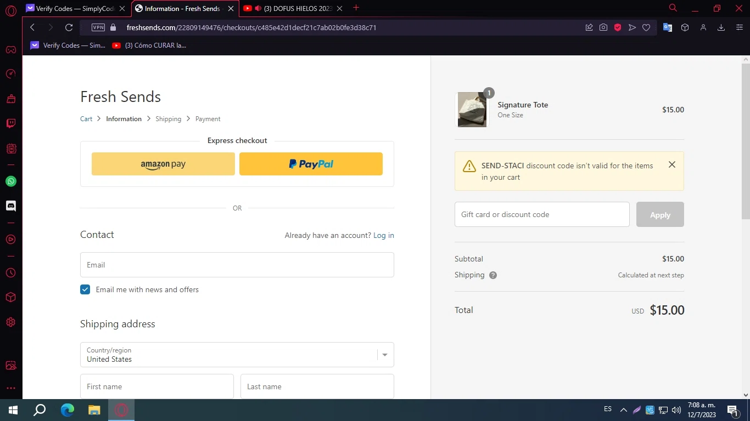This screenshot has width=750, height=421.
Task: Focus the Email input field
Action: pos(237,265)
